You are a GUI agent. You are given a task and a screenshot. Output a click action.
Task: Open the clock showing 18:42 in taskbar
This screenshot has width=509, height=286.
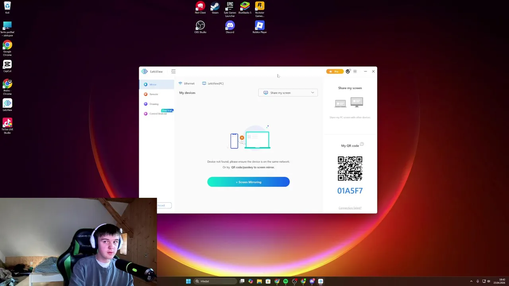click(499, 281)
